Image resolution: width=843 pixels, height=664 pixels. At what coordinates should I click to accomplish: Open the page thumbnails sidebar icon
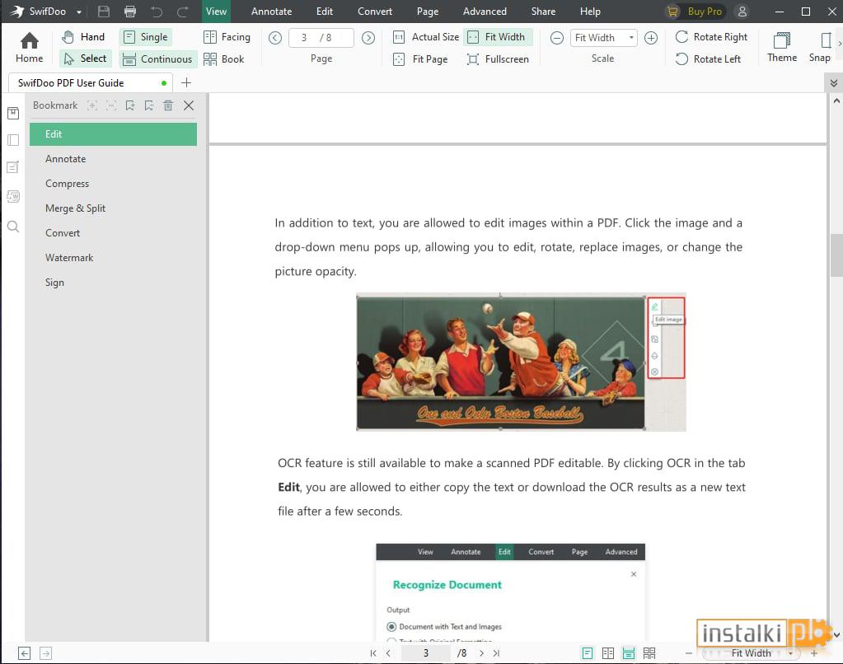click(13, 140)
